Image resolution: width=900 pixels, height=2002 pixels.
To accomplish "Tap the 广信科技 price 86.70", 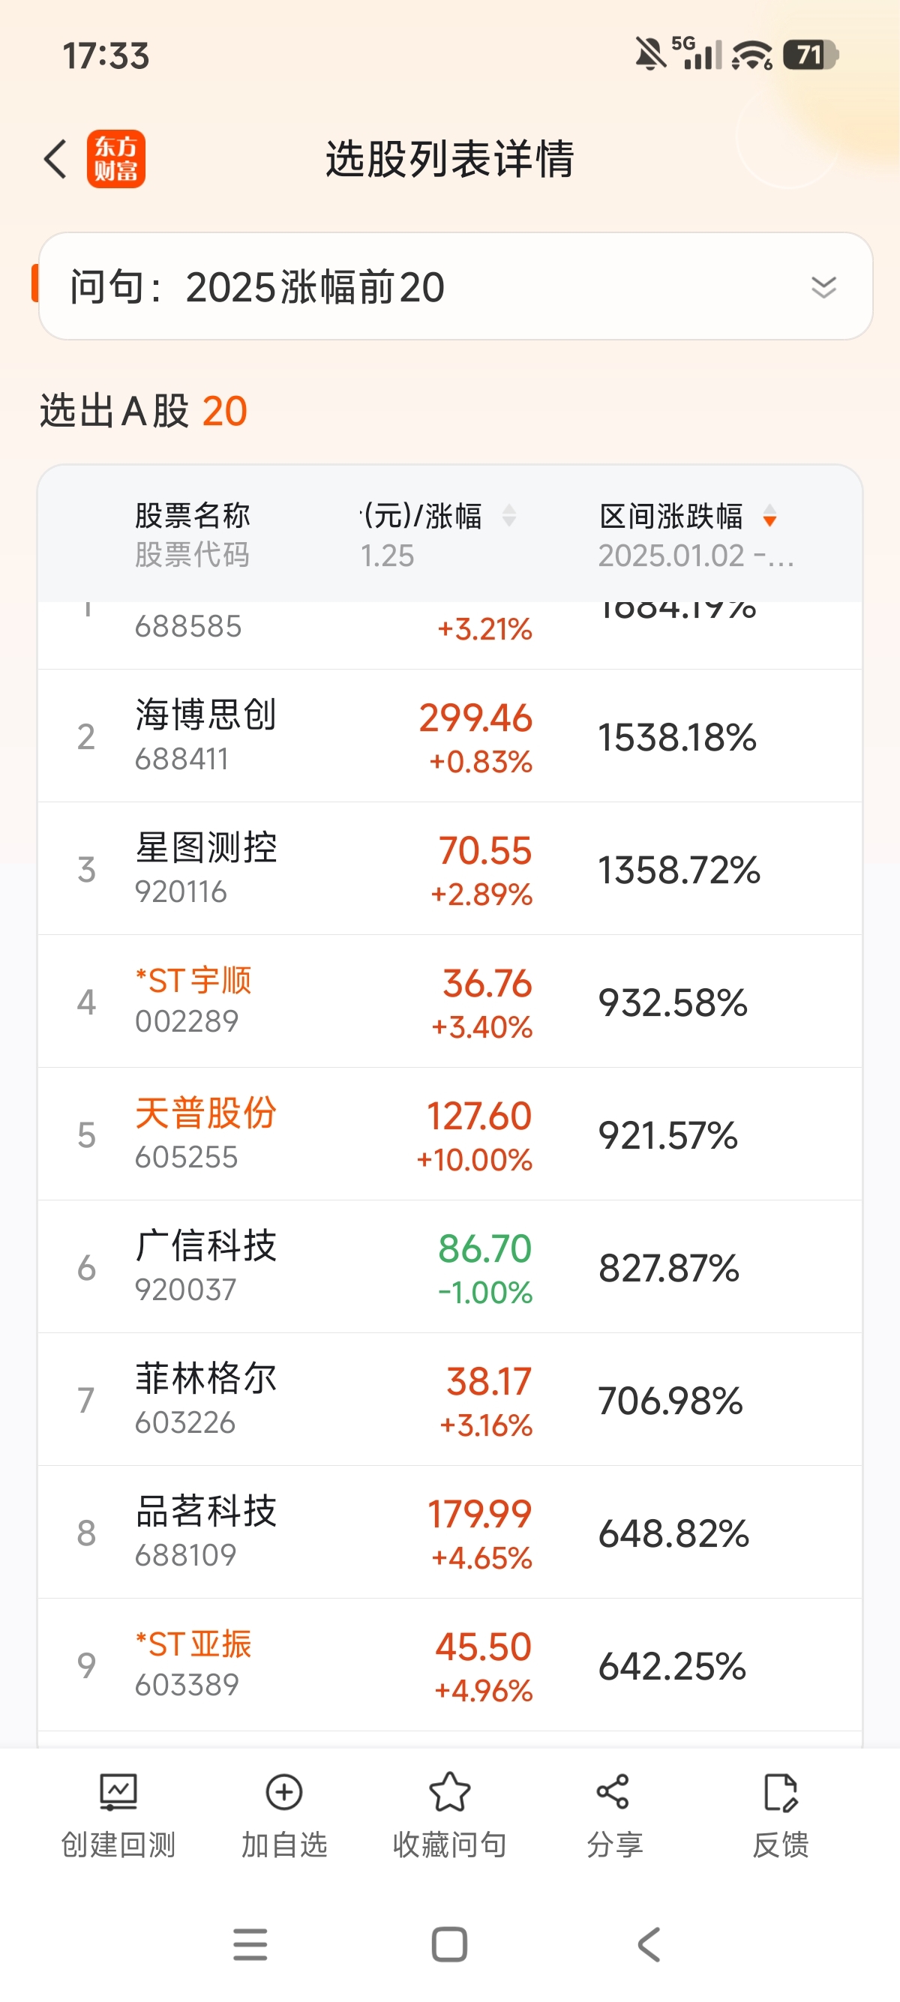I will pyautogui.click(x=485, y=1249).
